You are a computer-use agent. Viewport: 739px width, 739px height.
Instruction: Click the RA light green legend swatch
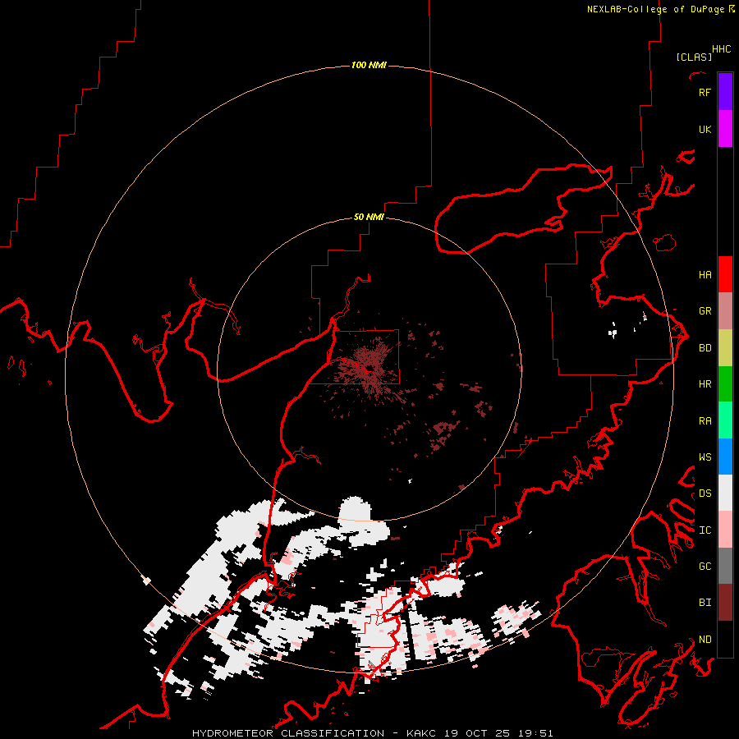tap(725, 420)
